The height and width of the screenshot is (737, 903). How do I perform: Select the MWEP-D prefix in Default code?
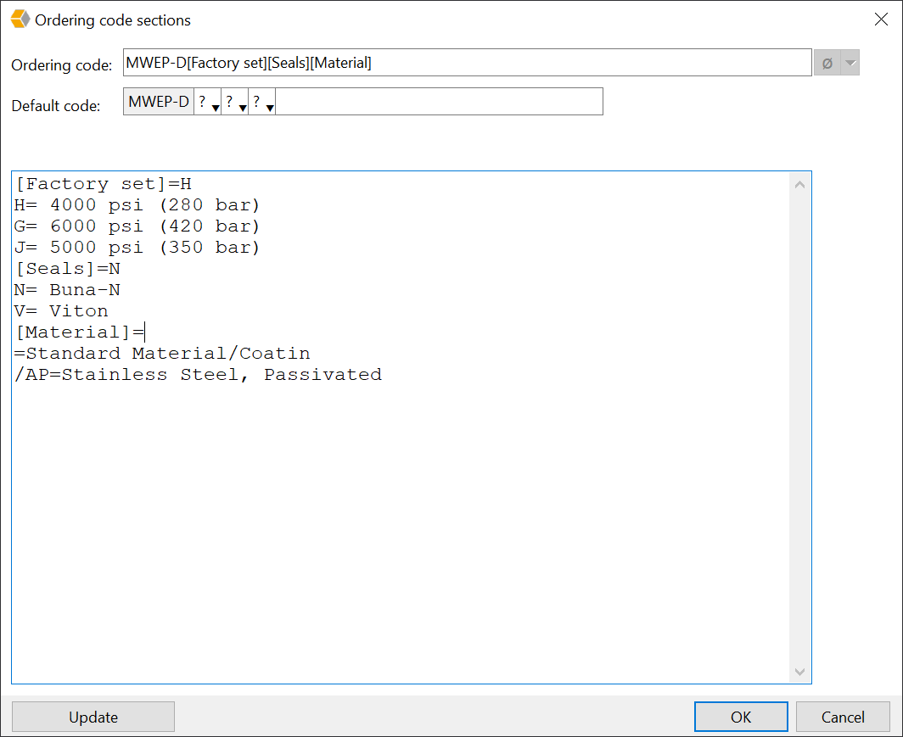coord(157,101)
